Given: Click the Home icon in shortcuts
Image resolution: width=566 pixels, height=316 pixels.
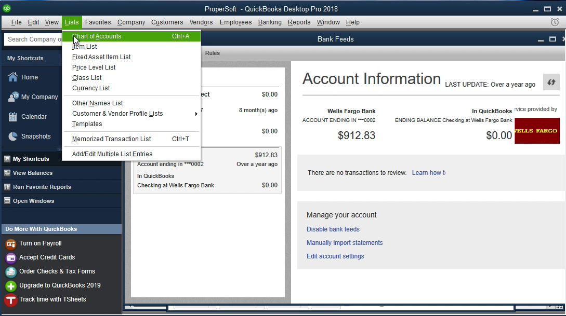Looking at the screenshot, I should click(x=12, y=77).
